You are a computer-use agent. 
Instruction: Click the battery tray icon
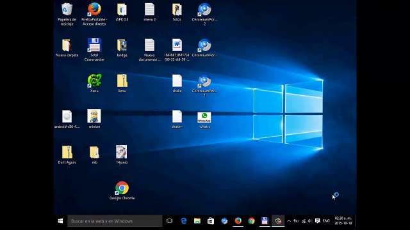point(296,221)
